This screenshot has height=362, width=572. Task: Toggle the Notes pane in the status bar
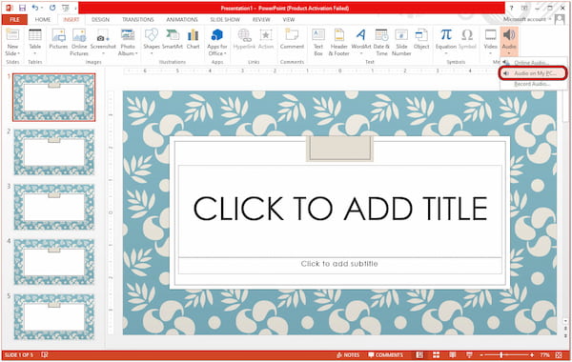(x=348, y=355)
